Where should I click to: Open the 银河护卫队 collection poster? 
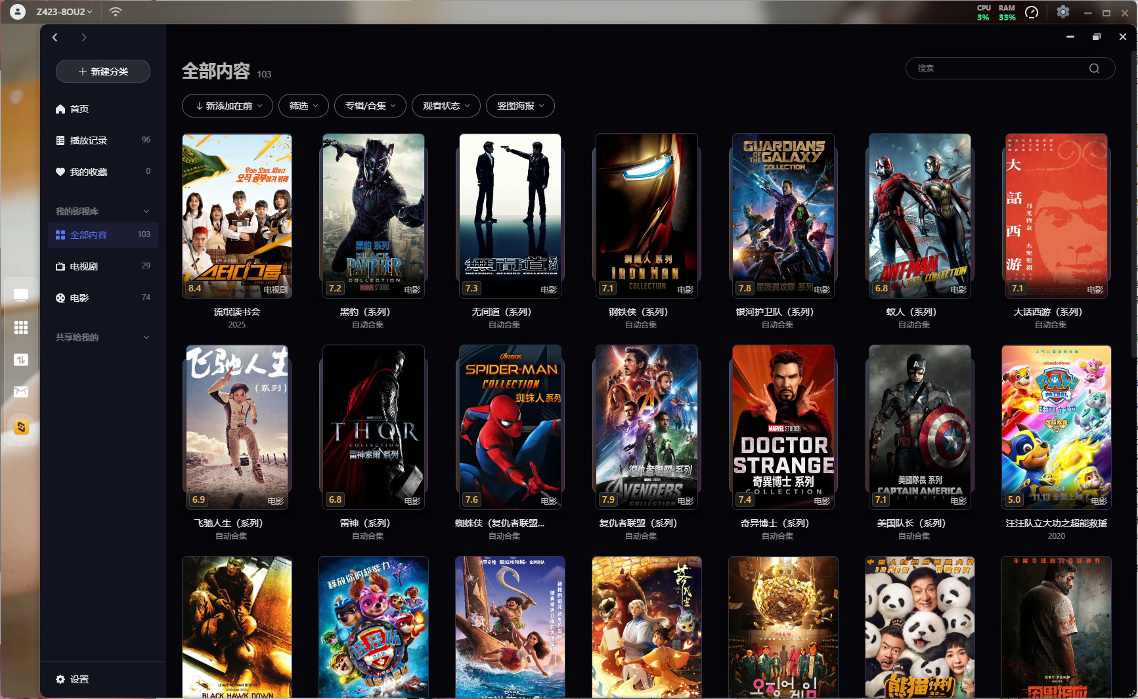[783, 216]
